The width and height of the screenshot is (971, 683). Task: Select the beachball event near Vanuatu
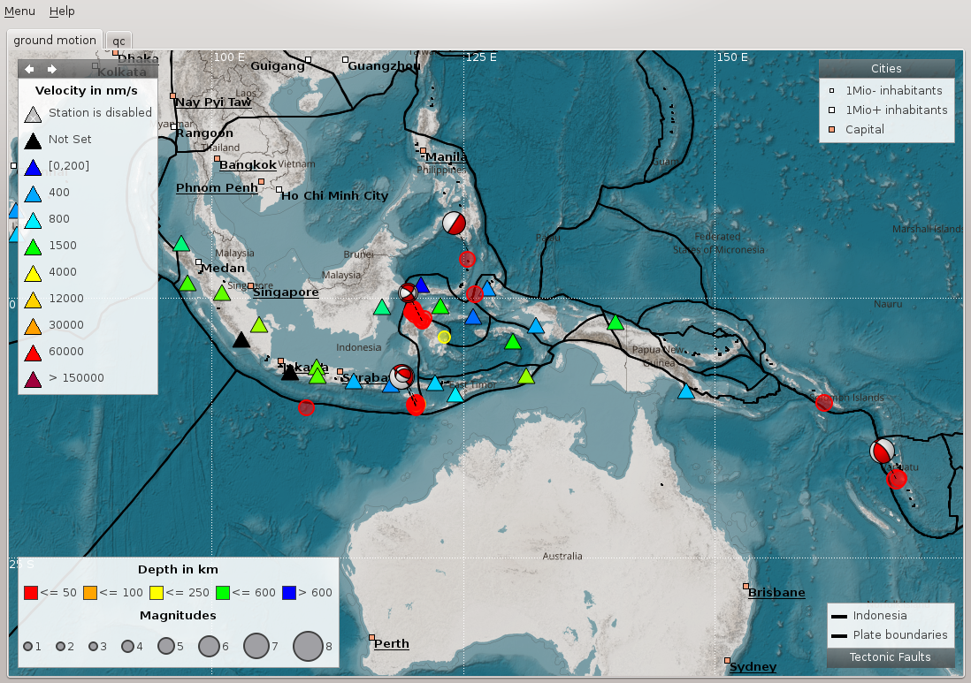(x=882, y=452)
